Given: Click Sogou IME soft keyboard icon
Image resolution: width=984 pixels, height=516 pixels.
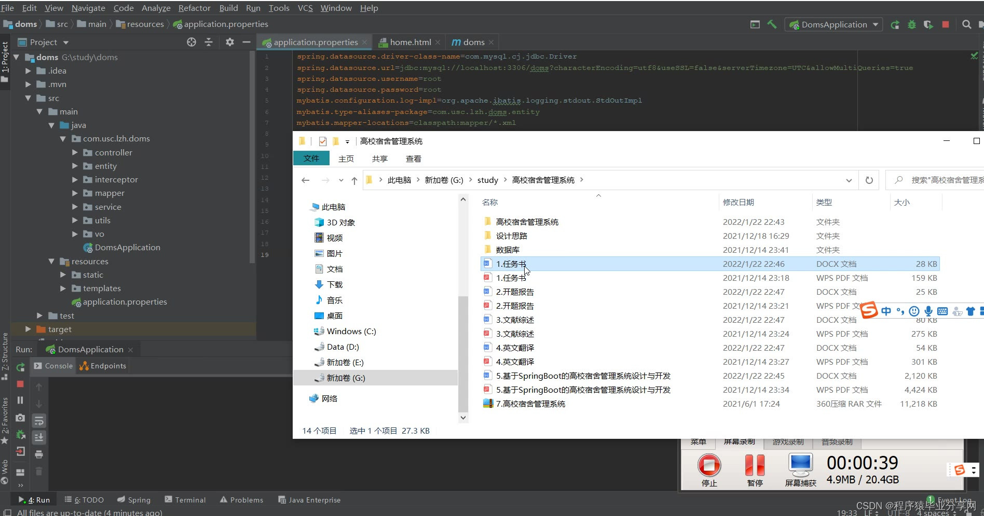Looking at the screenshot, I should click(942, 311).
